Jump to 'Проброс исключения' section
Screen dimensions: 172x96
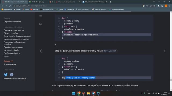click(14, 47)
